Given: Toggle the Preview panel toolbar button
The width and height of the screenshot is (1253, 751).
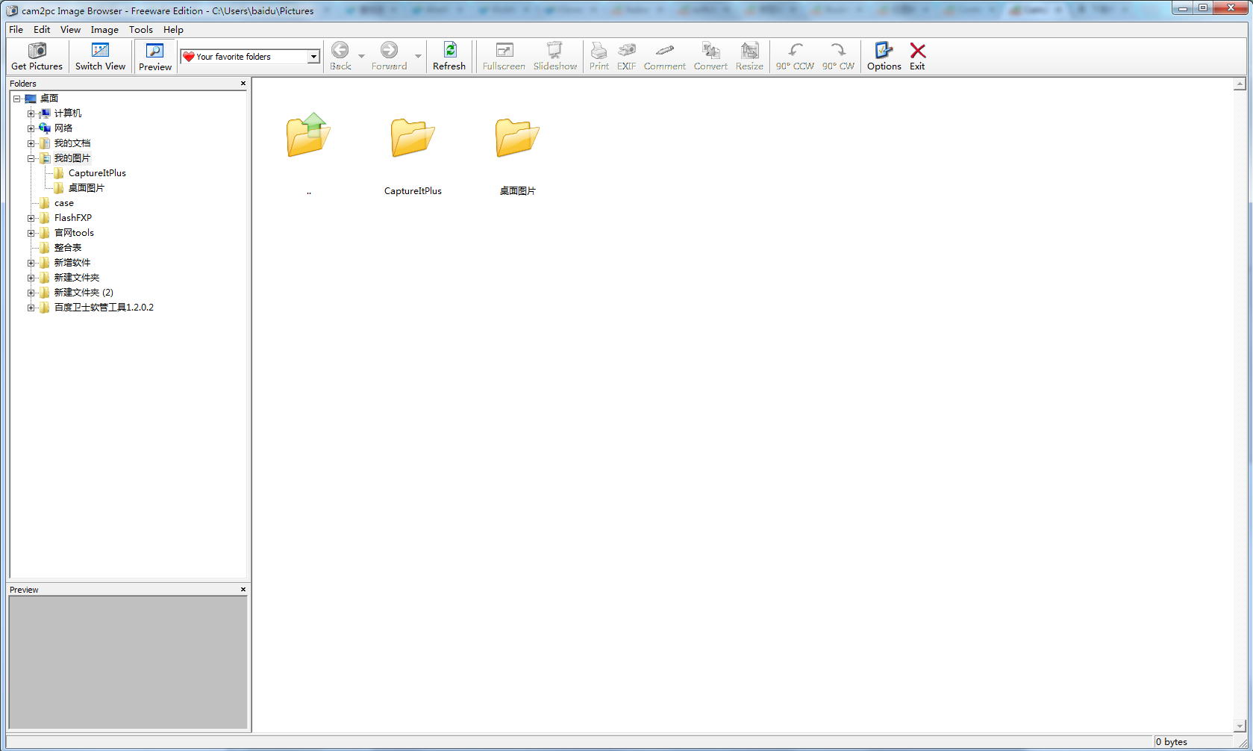Looking at the screenshot, I should (x=155, y=57).
